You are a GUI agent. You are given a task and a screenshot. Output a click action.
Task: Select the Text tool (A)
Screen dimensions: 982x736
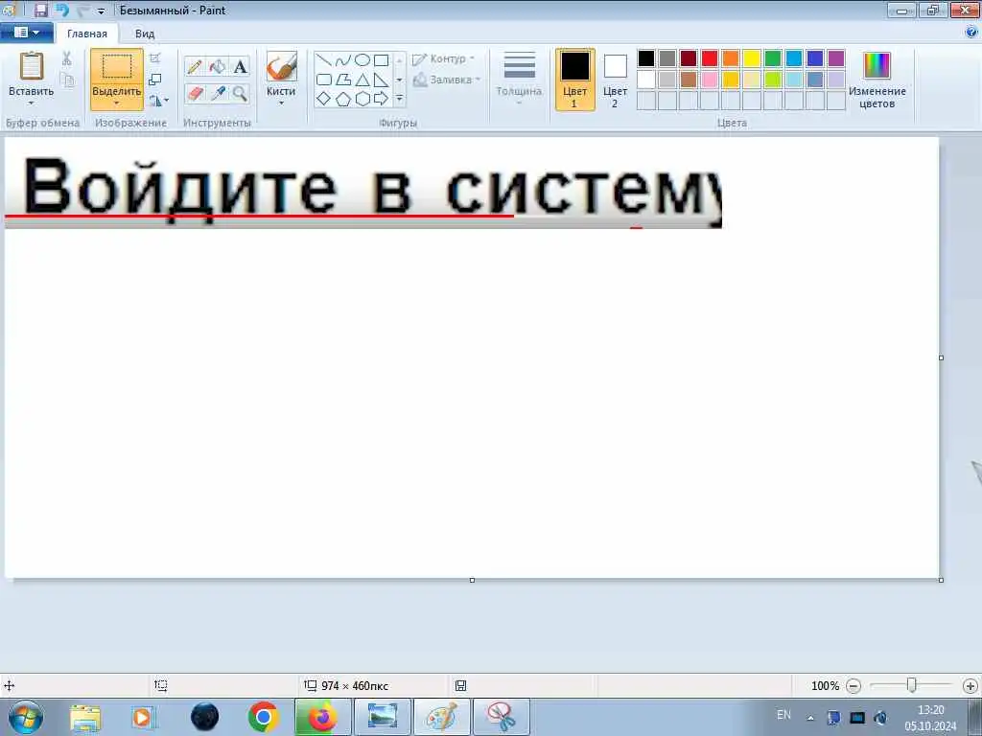[240, 67]
